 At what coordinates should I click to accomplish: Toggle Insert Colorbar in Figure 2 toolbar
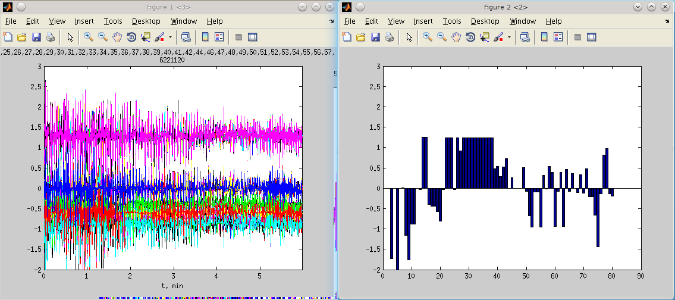click(544, 37)
